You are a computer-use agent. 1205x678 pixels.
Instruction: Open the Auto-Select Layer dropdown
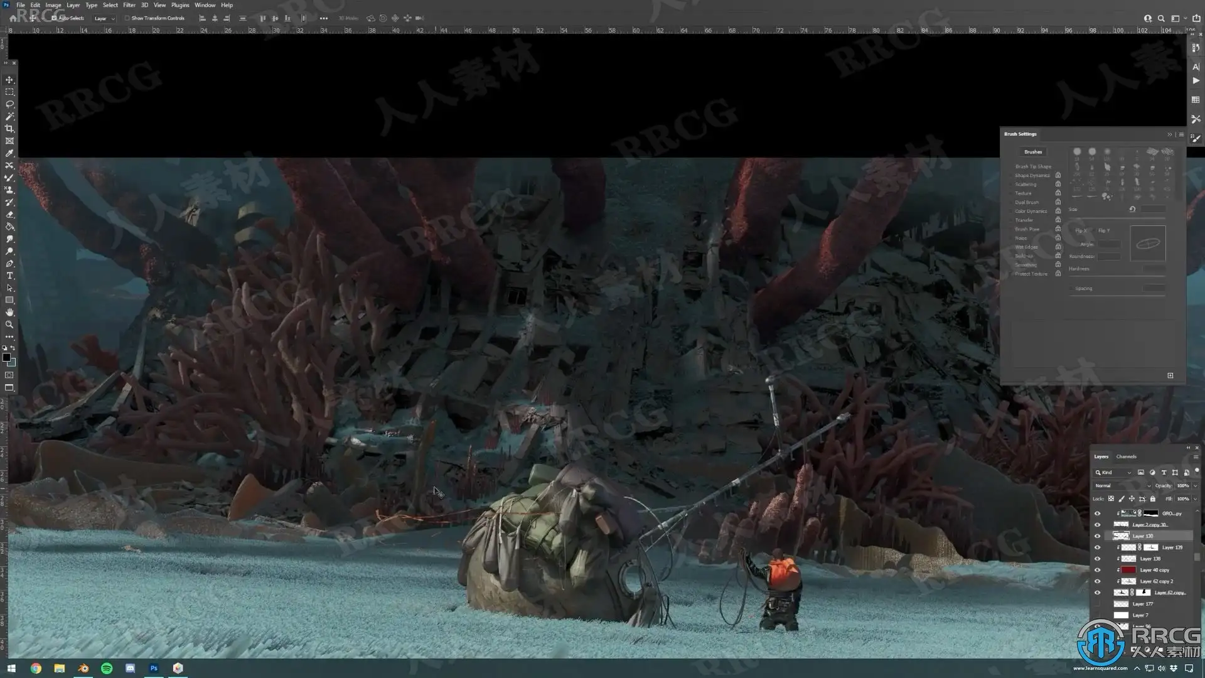pos(105,18)
